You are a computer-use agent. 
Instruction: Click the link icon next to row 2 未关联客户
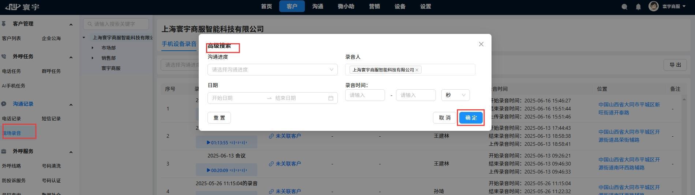coord(271,136)
